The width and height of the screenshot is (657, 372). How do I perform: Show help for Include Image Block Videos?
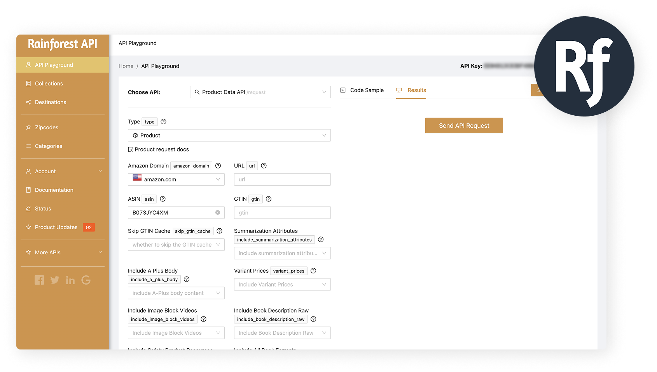[x=203, y=319]
